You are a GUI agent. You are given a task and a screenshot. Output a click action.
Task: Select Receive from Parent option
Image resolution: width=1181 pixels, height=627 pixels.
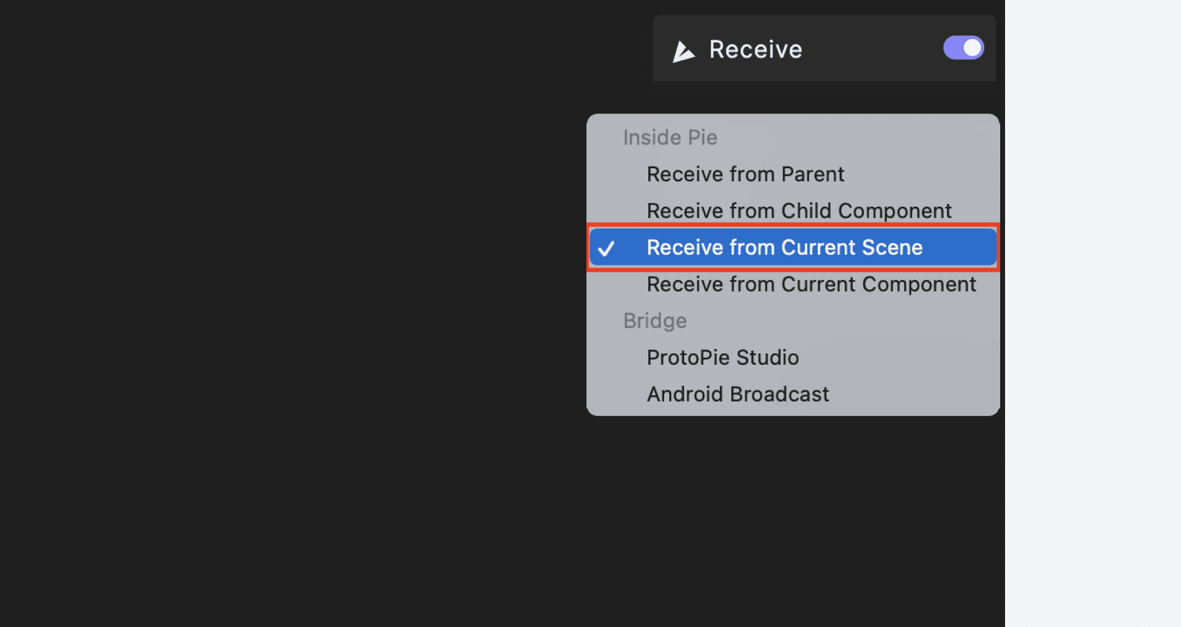(x=746, y=174)
